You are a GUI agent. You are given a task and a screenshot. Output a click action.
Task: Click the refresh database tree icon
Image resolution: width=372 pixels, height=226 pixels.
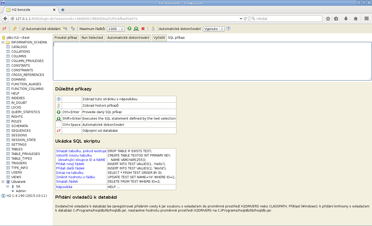click(15, 29)
